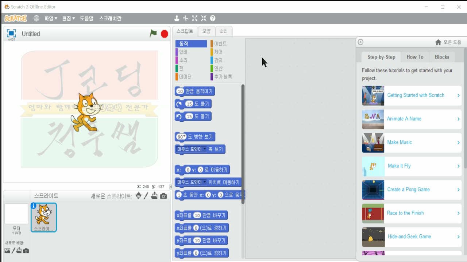Click the shrink sprite tool
Image resolution: width=467 pixels, height=262 pixels.
[204, 18]
